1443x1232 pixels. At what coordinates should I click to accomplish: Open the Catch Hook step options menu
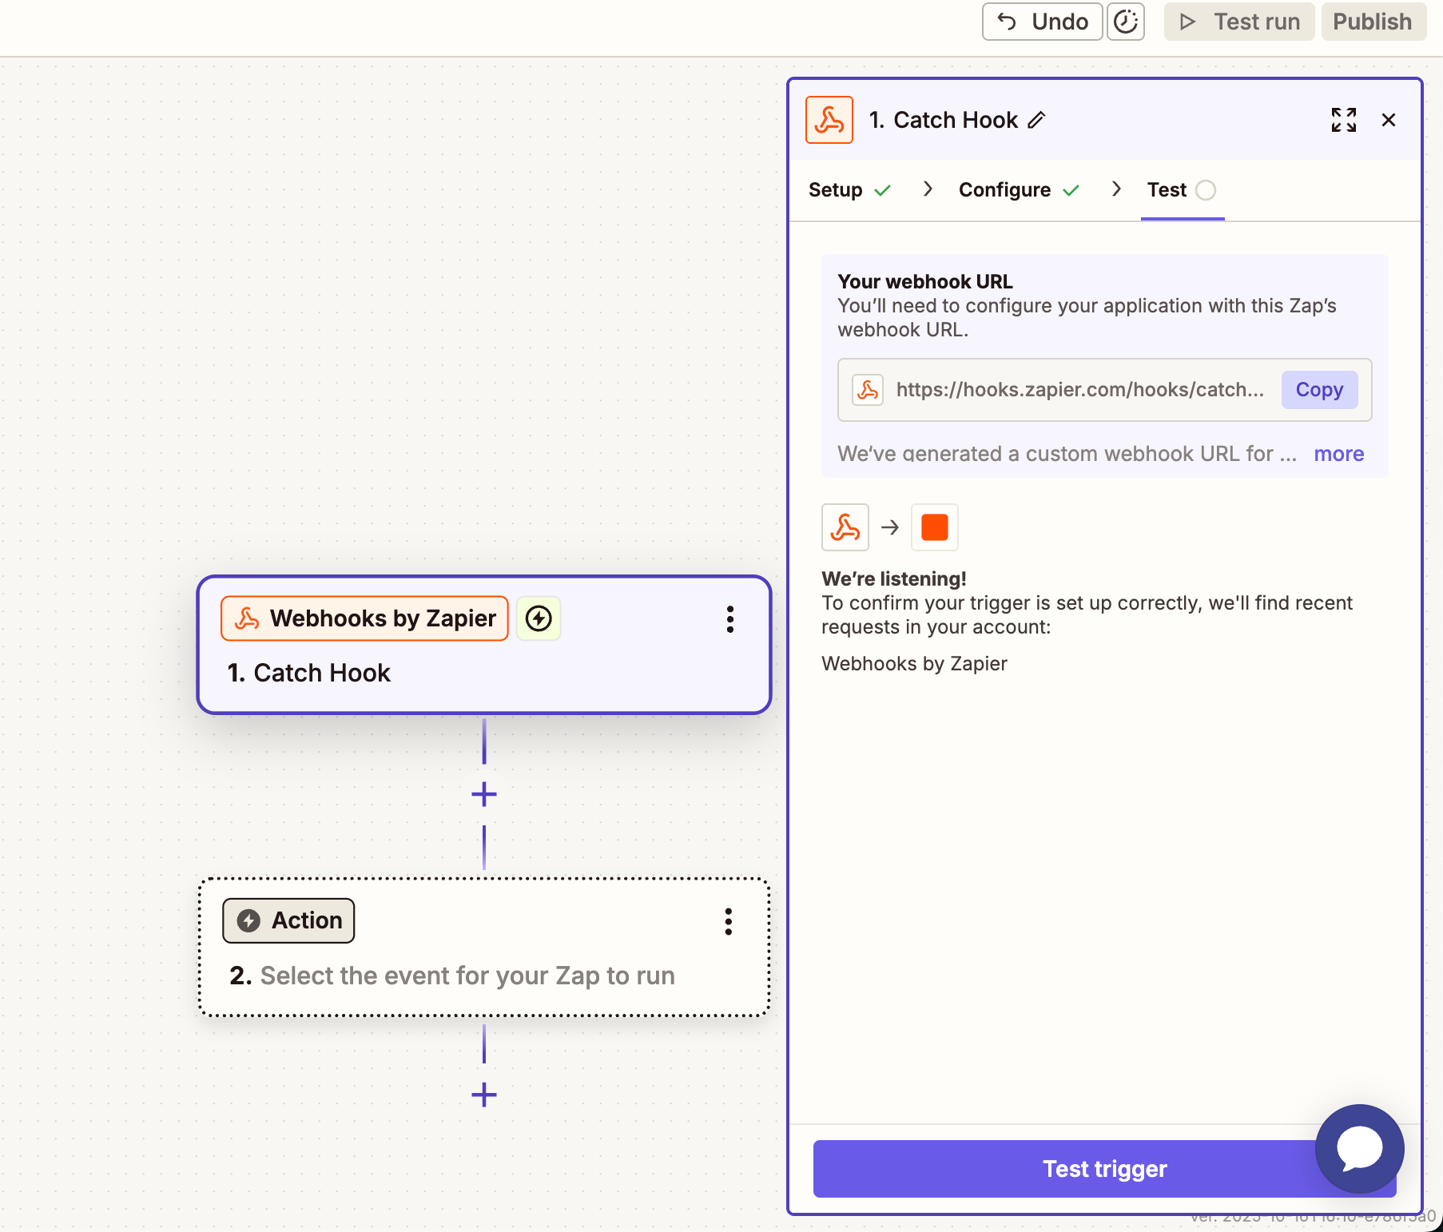[730, 619]
